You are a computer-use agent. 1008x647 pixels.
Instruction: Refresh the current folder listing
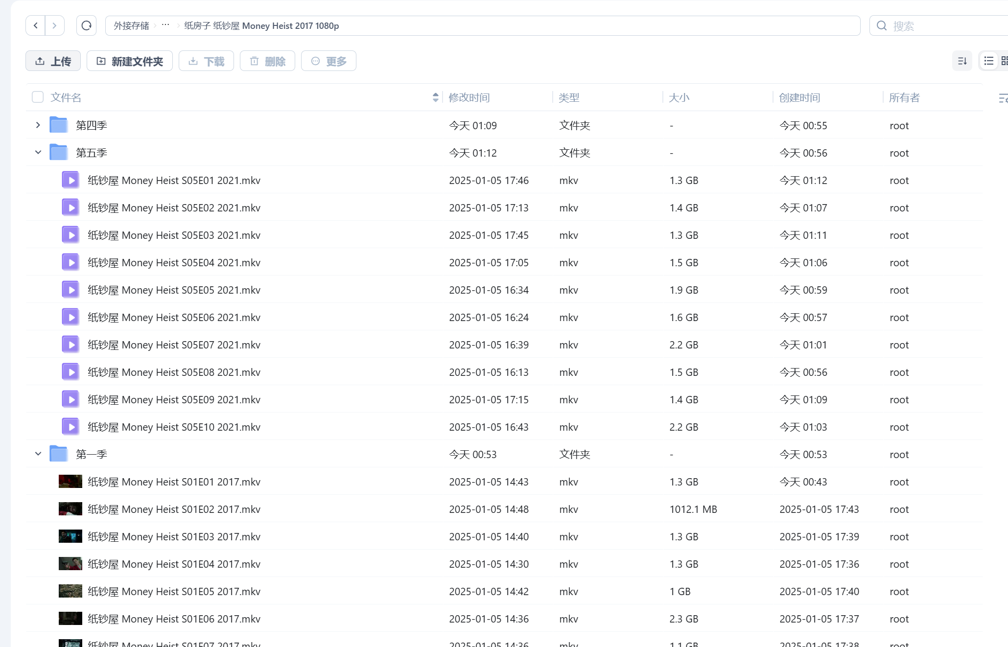click(86, 25)
